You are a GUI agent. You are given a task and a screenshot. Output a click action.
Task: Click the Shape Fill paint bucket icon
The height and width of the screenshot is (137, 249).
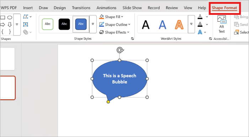pos(101,17)
